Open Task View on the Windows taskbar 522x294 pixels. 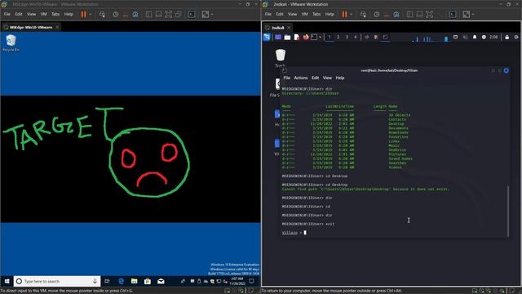[107, 281]
